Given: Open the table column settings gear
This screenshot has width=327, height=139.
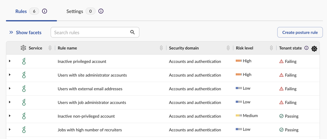Looking at the screenshot, I should pos(314,49).
